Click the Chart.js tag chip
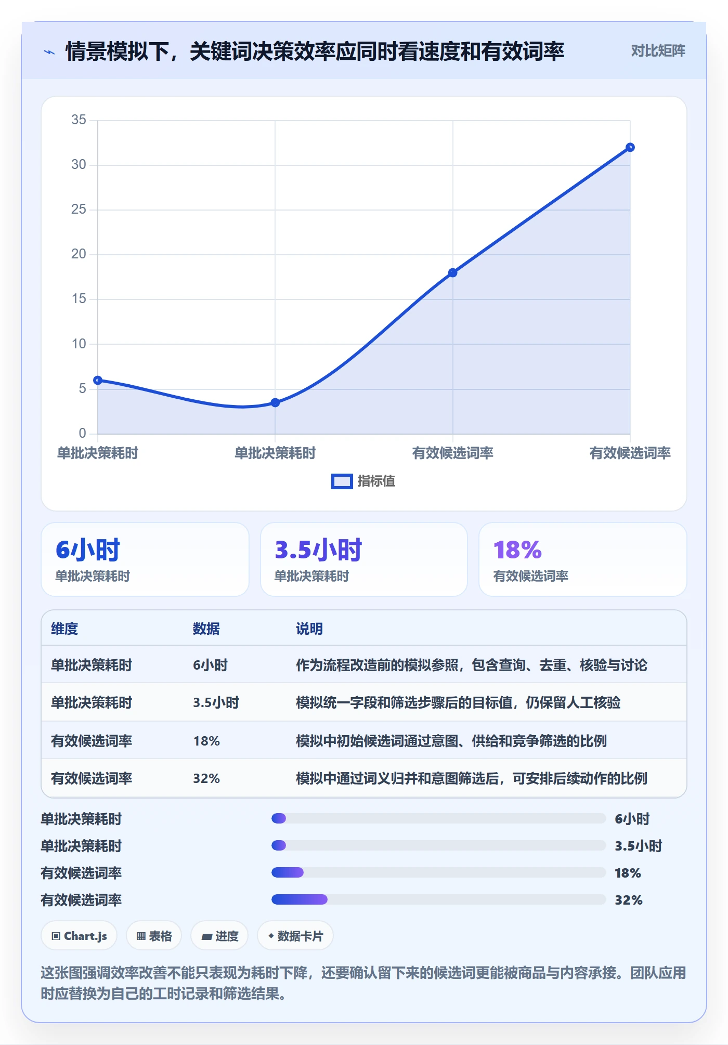This screenshot has width=728, height=1045. 79,936
